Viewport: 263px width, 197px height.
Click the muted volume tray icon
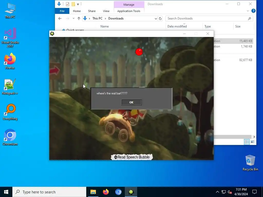(x=230, y=192)
